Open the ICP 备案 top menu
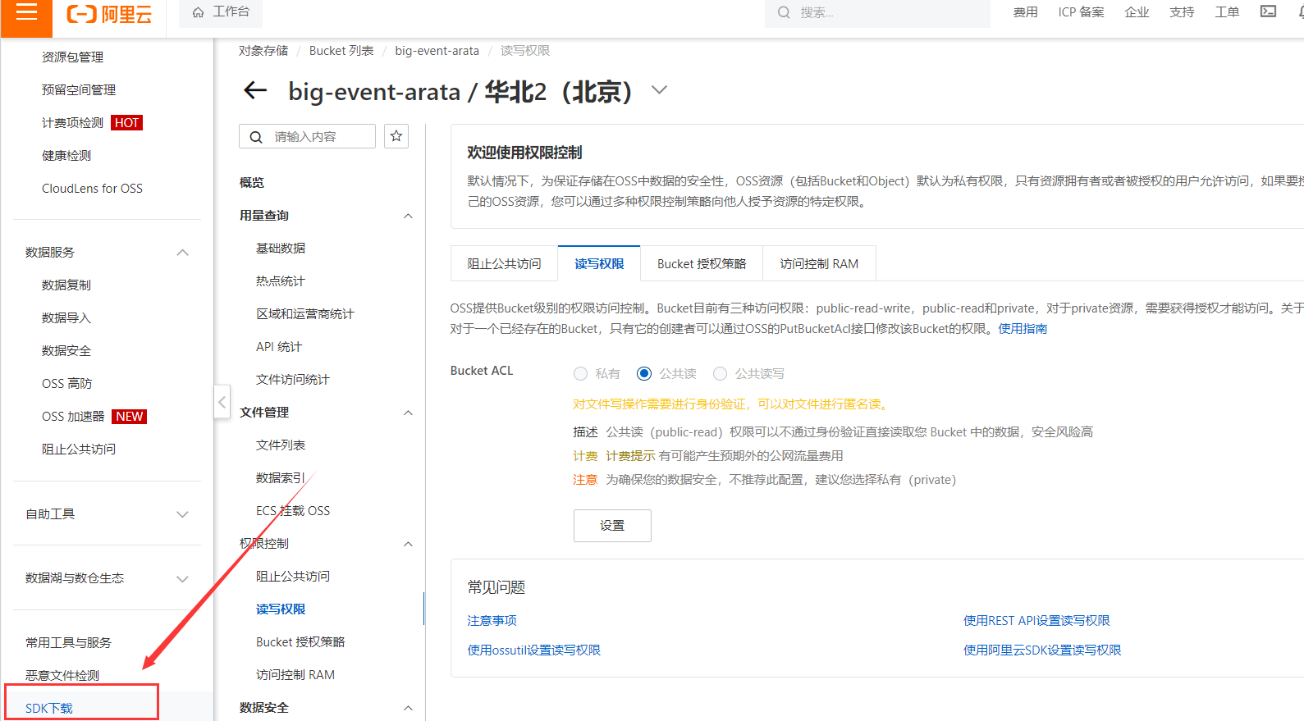 click(1081, 12)
